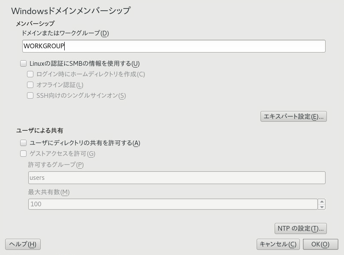344x255 pixels.
Task: Confirm with the OK button
Action: coord(320,244)
